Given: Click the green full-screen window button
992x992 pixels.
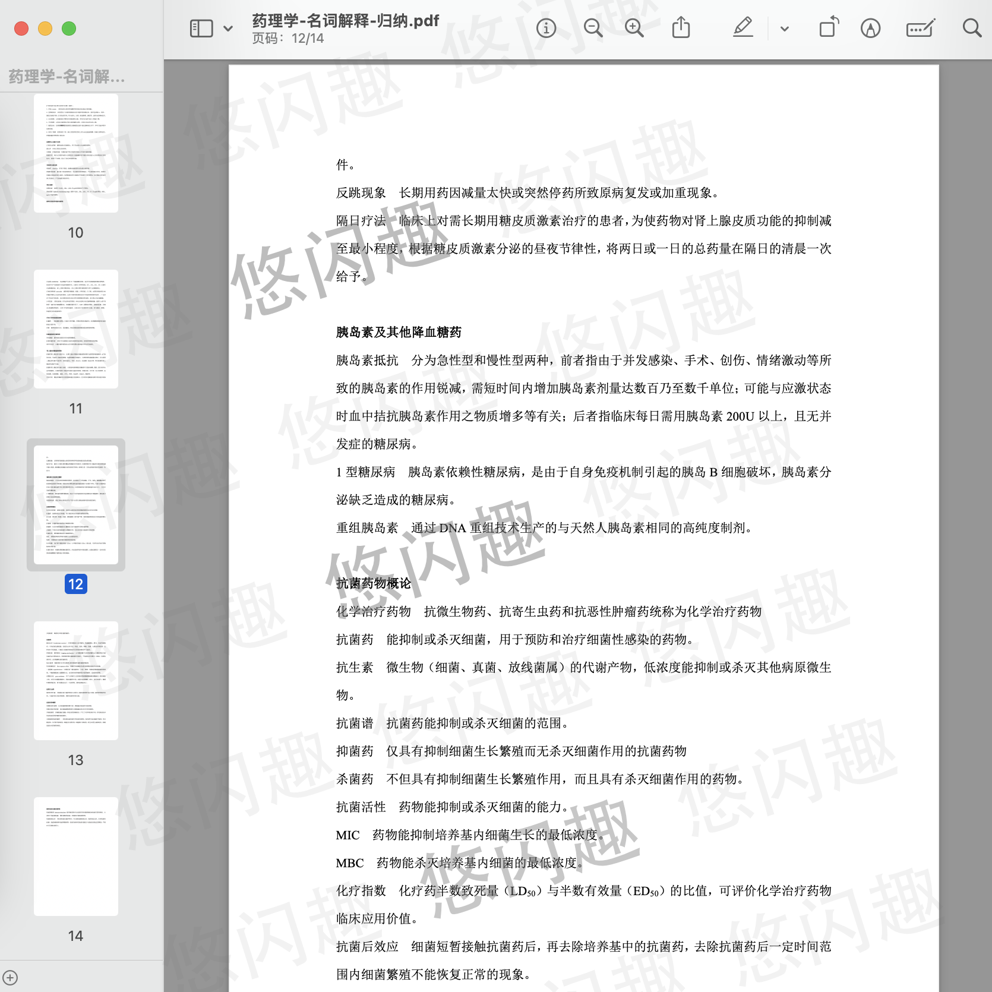Looking at the screenshot, I should tap(69, 29).
